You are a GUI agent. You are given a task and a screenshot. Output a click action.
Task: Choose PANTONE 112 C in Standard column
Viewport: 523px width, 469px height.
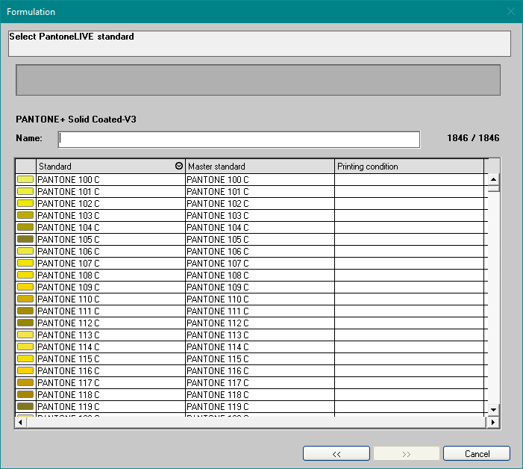click(110, 323)
